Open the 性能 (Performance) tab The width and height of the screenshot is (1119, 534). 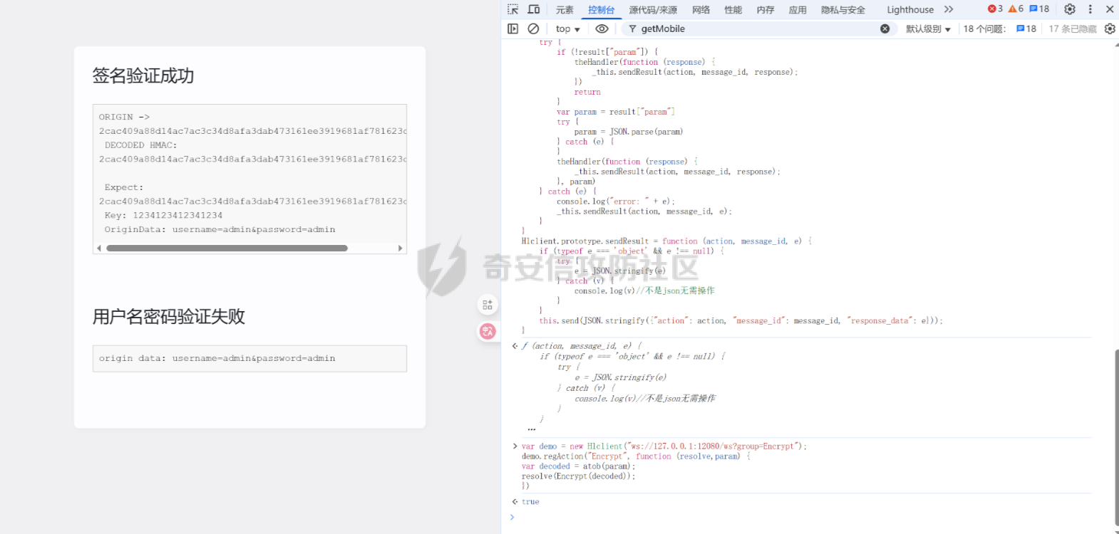point(733,9)
